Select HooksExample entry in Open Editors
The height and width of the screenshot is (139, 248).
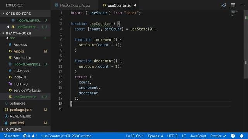click(25, 20)
